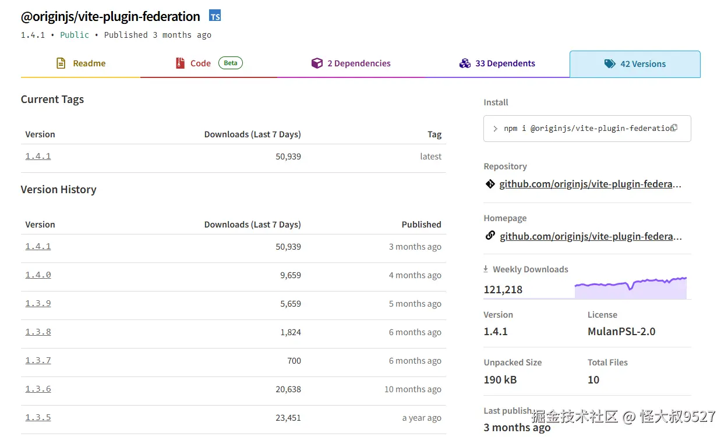The image size is (728, 437).
Task: Click the npm install command field
Action: tap(587, 129)
